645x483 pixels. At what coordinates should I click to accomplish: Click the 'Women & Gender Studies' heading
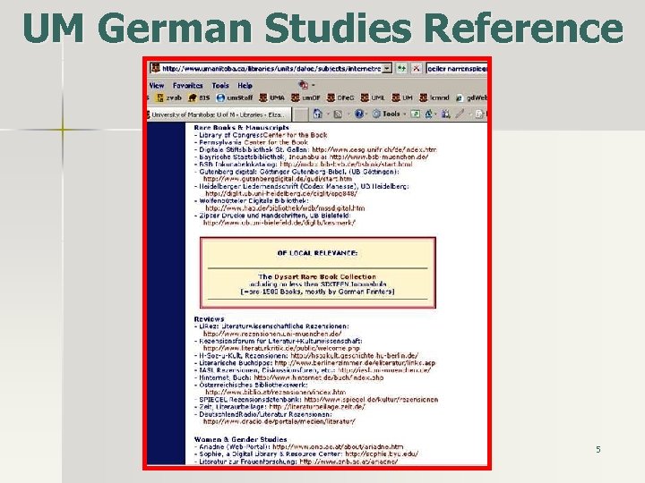coord(240,439)
